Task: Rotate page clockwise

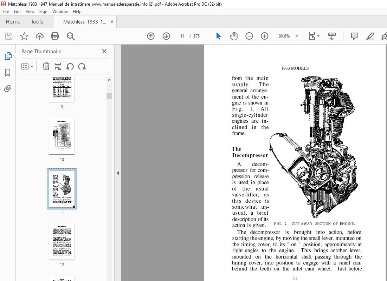Action: click(x=82, y=67)
